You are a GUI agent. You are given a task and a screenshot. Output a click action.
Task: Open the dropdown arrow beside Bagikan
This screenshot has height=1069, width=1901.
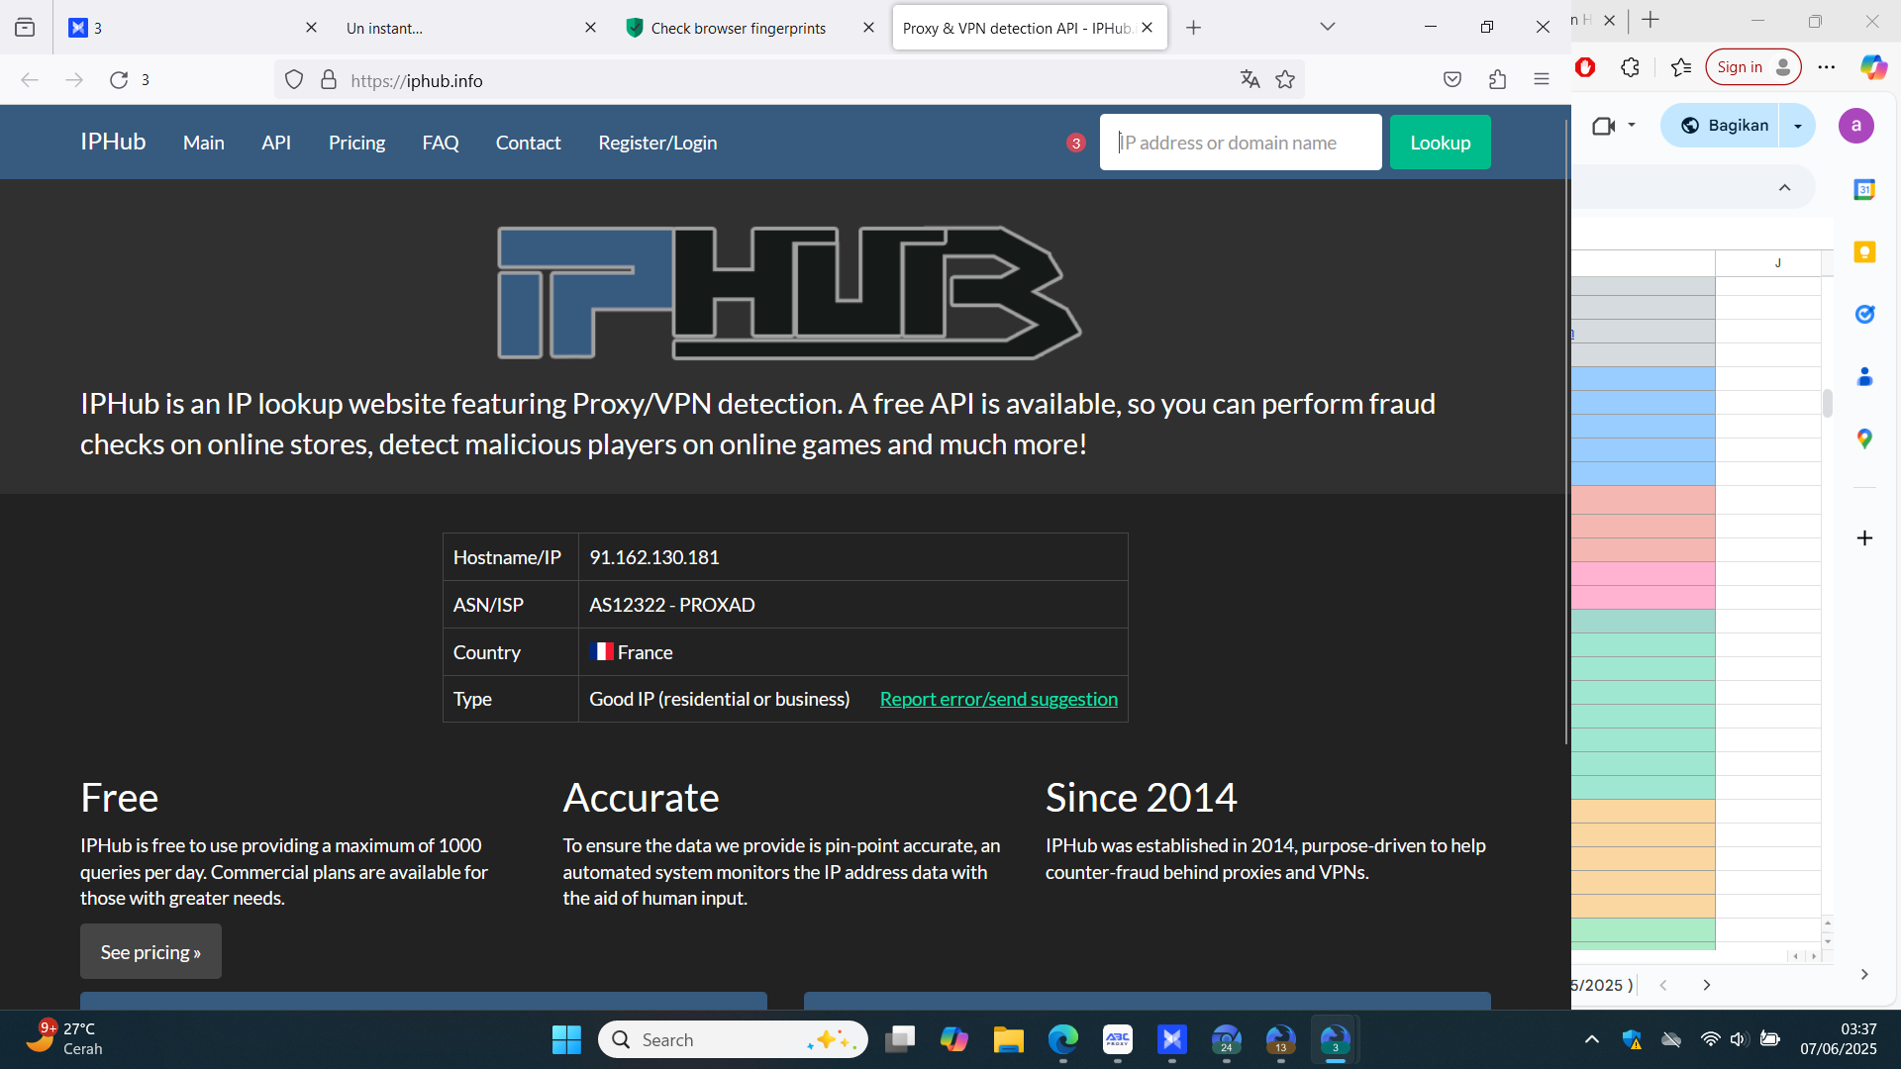click(x=1798, y=126)
